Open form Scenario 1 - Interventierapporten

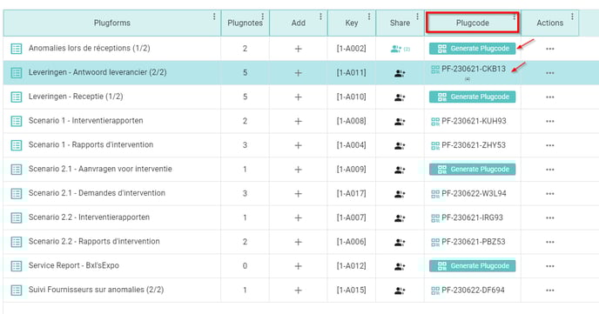coord(85,121)
